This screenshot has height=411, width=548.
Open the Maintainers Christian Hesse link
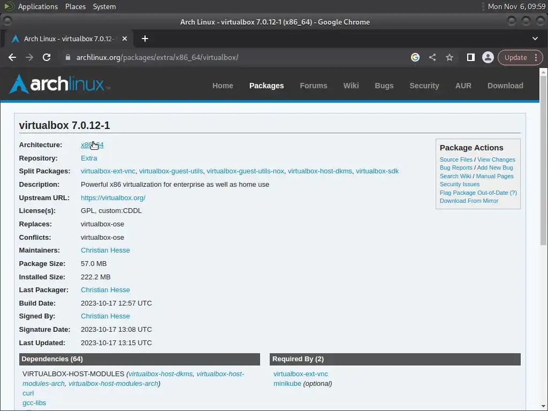click(x=105, y=250)
